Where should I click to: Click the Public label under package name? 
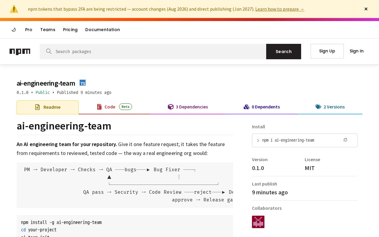(43, 92)
